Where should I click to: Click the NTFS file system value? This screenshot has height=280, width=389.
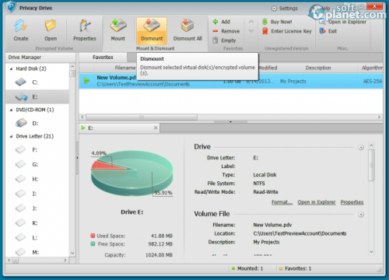tap(259, 184)
